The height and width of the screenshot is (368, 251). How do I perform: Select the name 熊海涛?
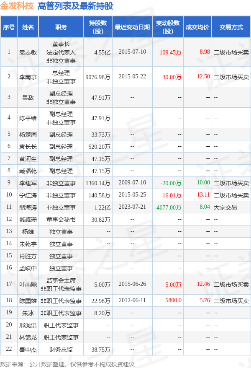coord(28,207)
